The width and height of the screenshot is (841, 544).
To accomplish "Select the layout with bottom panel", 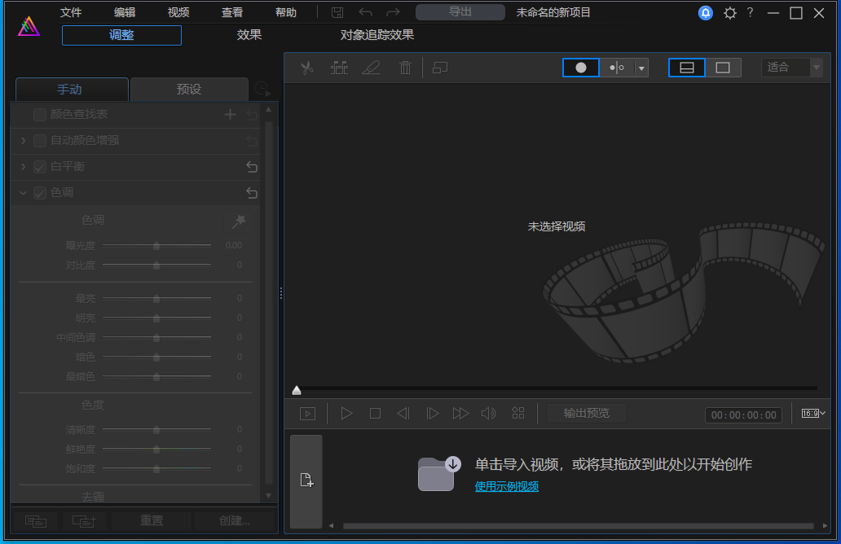I will (687, 68).
